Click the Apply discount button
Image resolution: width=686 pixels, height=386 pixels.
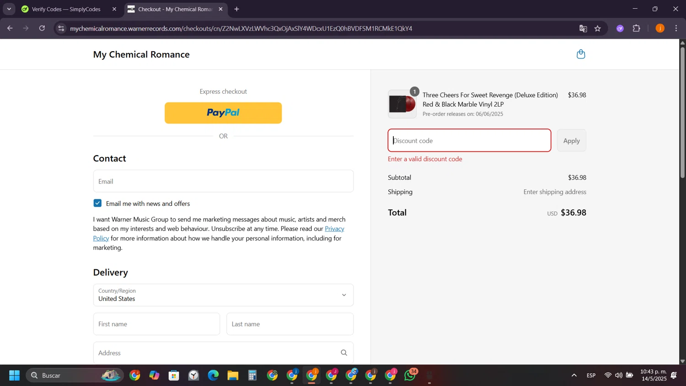pyautogui.click(x=571, y=140)
